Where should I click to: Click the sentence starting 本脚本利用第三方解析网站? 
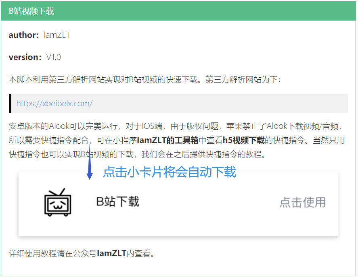[x=144, y=79]
